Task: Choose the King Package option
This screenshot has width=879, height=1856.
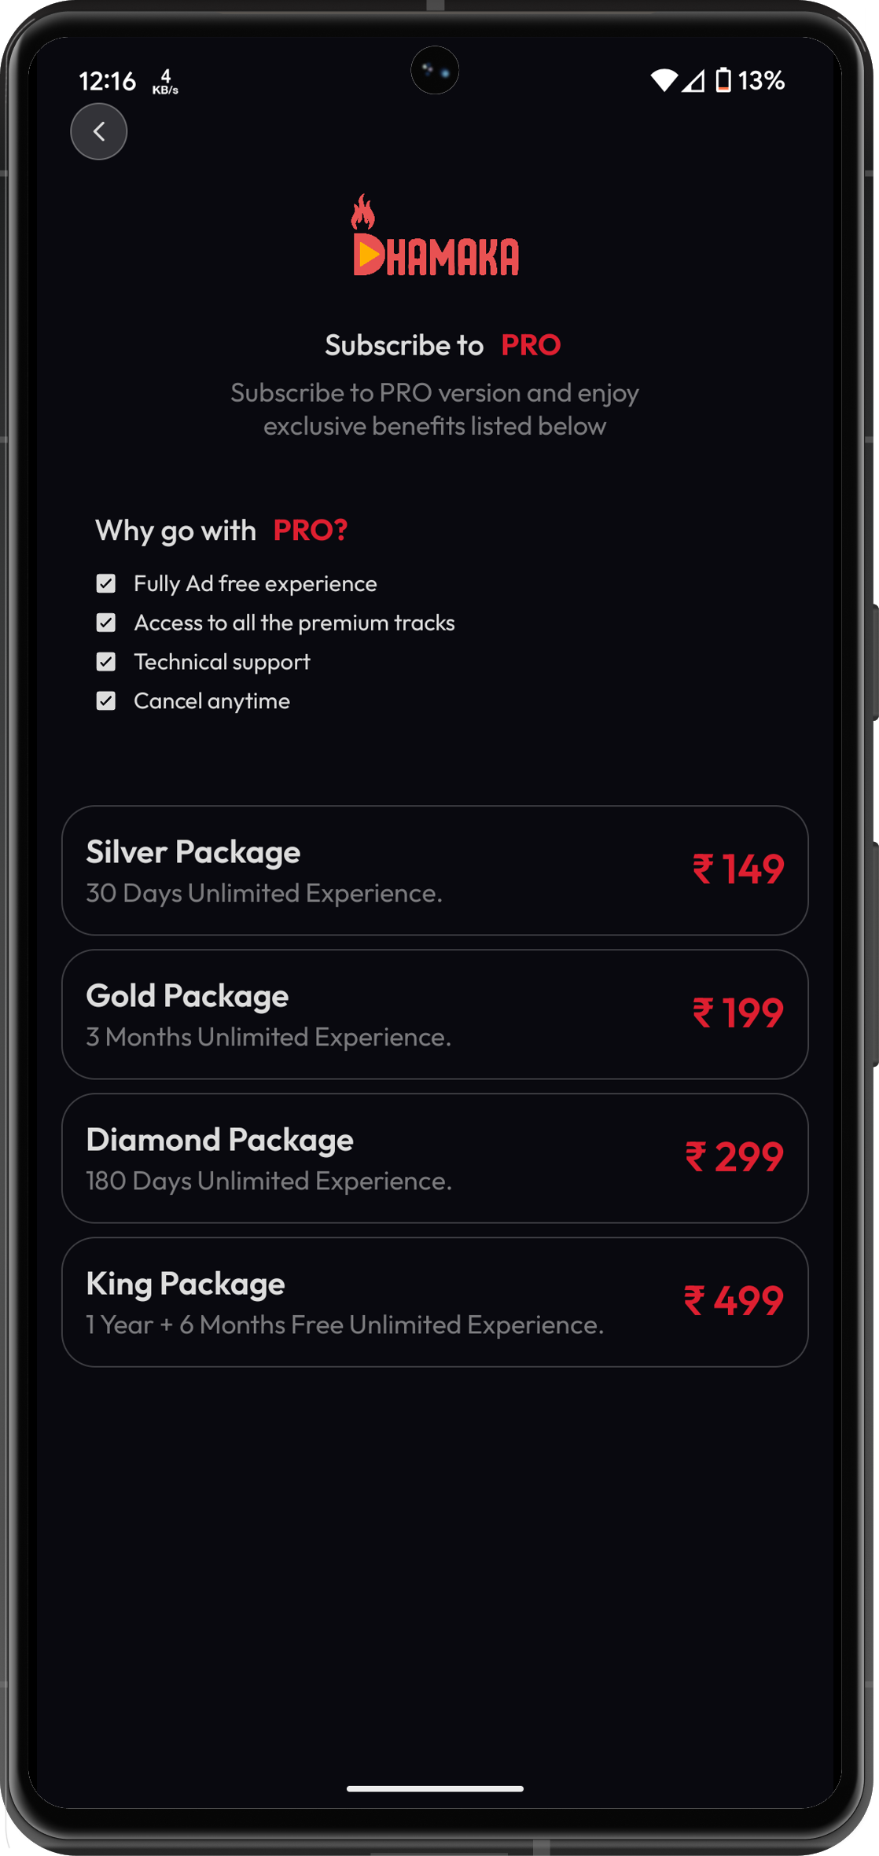Action: pos(435,1302)
